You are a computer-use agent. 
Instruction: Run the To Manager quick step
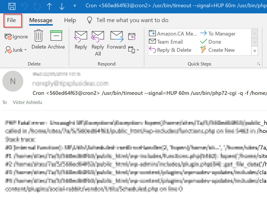(x=218, y=34)
